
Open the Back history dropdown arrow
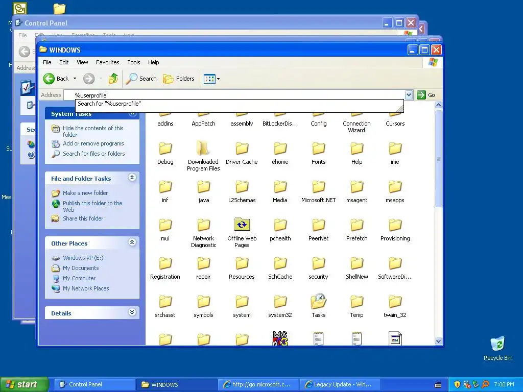(75, 79)
